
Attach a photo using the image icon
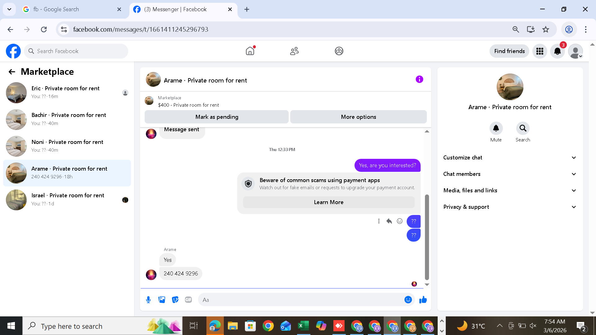162,300
